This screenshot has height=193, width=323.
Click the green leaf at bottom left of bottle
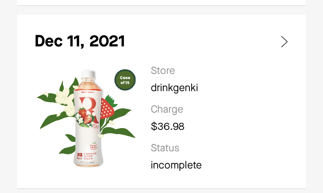(68, 150)
